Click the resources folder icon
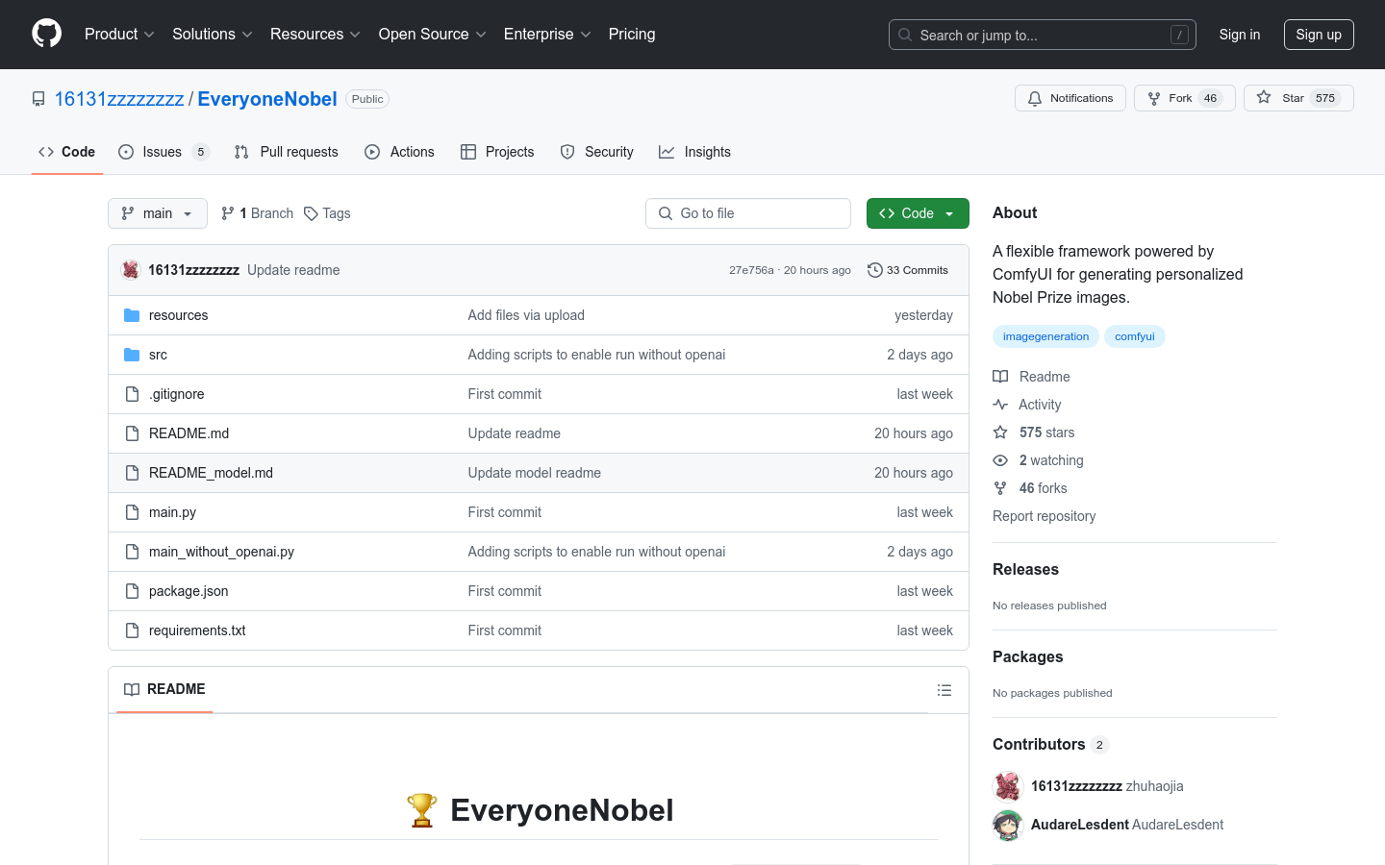 [132, 315]
